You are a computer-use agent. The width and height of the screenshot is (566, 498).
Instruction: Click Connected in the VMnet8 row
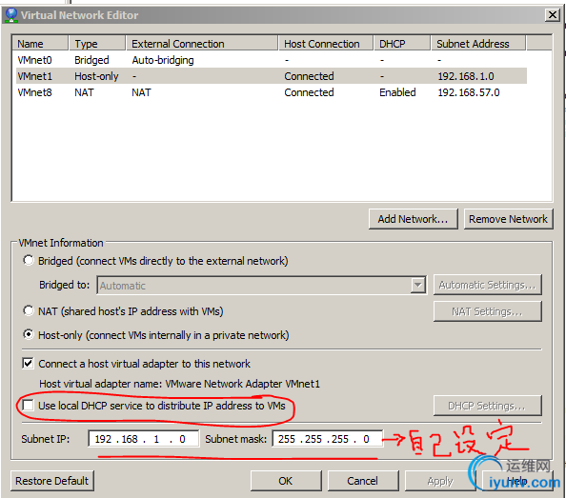[x=309, y=92]
